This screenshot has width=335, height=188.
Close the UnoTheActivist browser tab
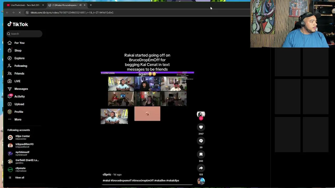[x=43, y=5]
